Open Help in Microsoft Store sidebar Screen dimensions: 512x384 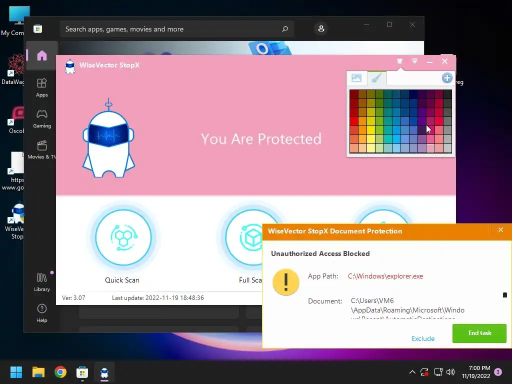pyautogui.click(x=42, y=313)
